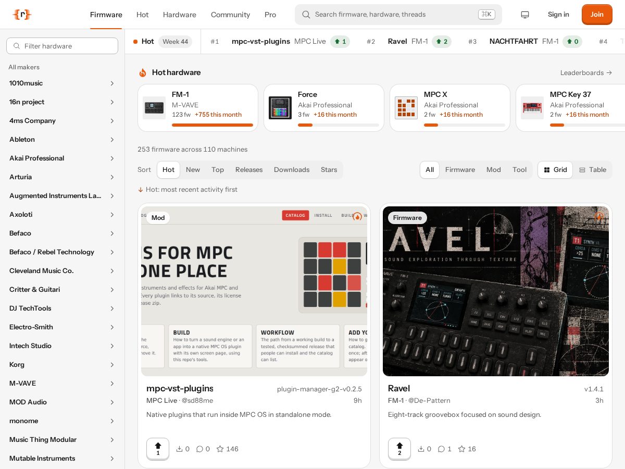Viewport: 625px width, 469px height.
Task: Click download icon on mpc-vst-plugins card
Action: [x=179, y=449]
